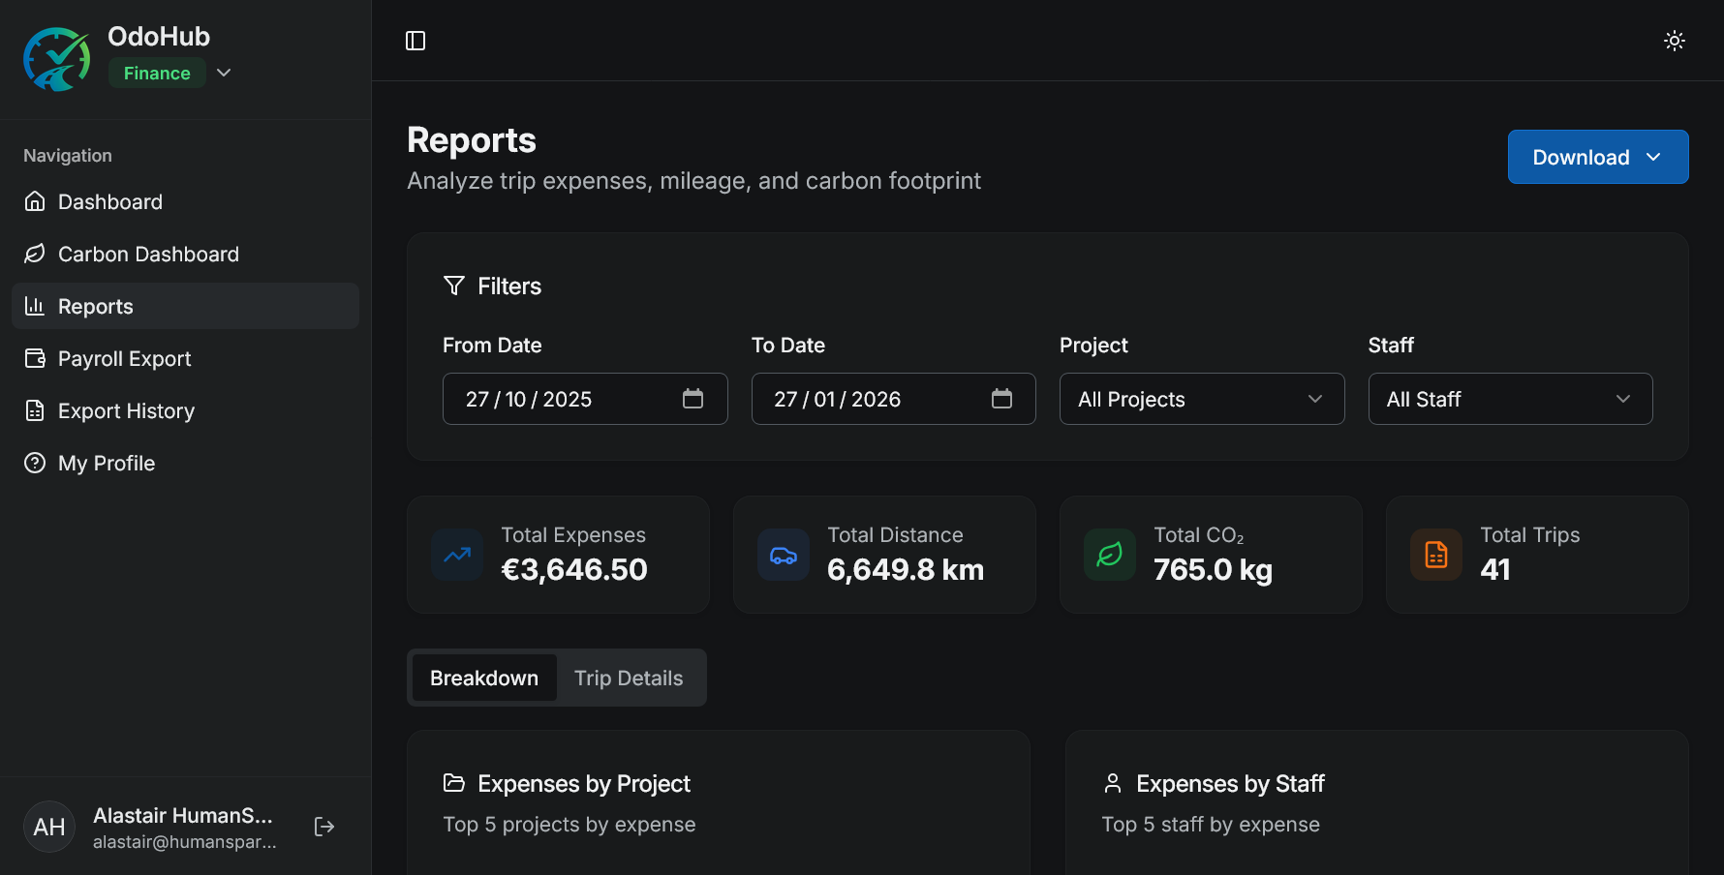Open the To Date calendar picker icon
This screenshot has width=1724, height=875.
[1001, 399]
